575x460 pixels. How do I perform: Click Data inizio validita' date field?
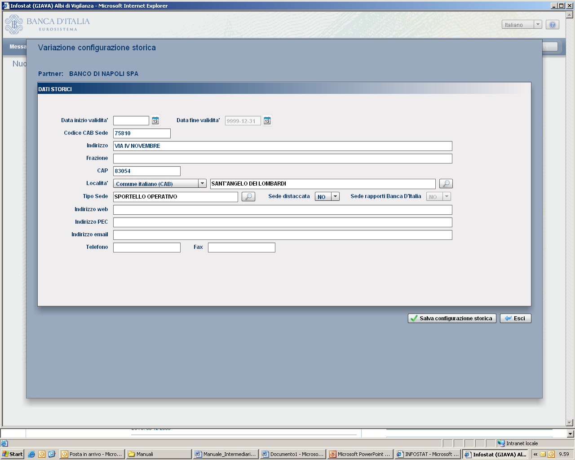(x=131, y=121)
